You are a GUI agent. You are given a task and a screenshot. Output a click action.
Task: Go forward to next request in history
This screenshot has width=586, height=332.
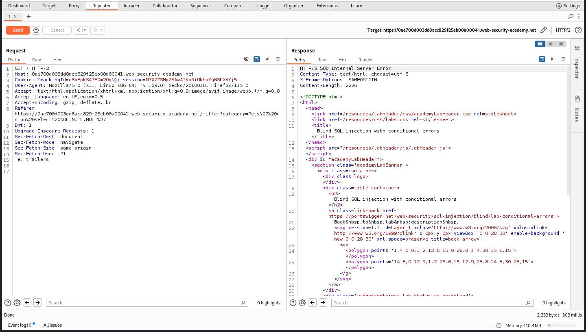pos(94,30)
